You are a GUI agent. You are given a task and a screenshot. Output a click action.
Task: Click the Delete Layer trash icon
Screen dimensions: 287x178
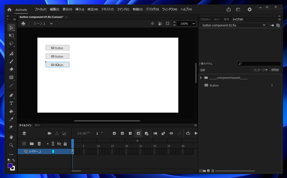(39, 144)
